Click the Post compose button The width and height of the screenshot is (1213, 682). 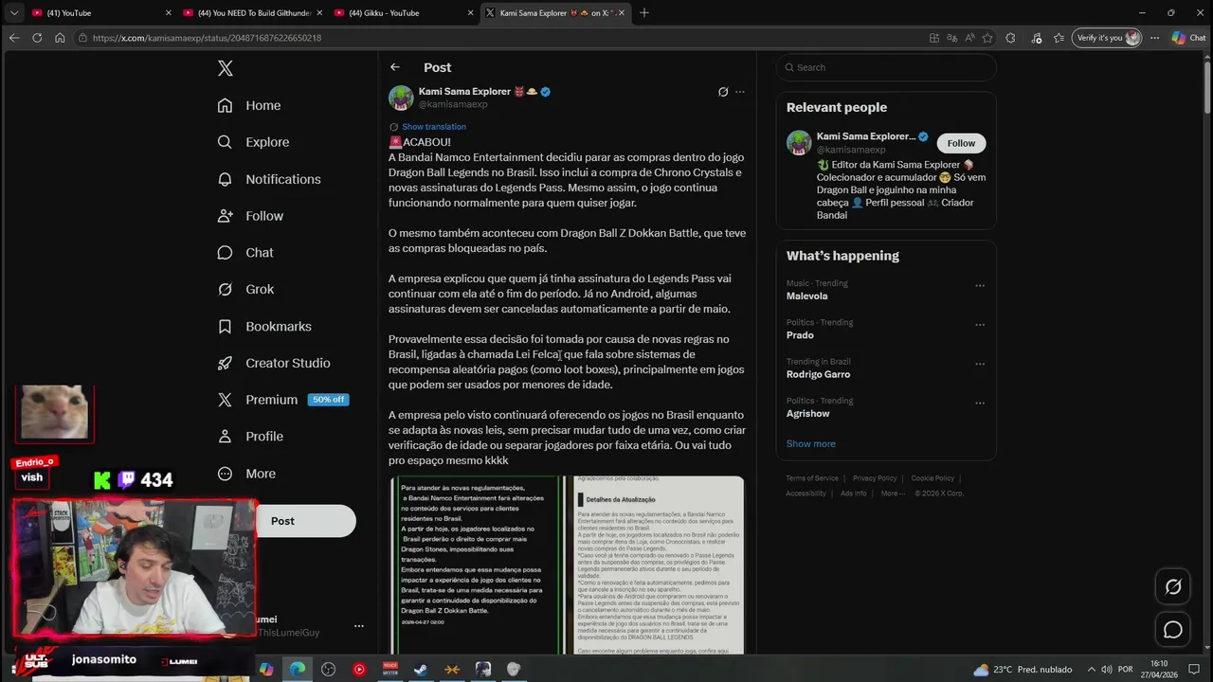(x=307, y=521)
